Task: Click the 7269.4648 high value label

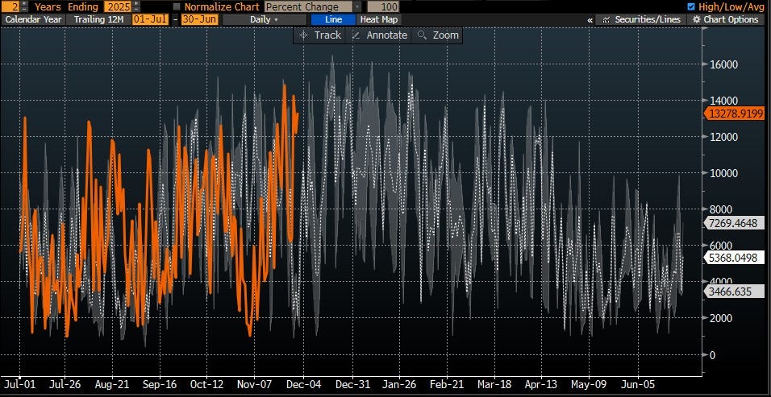Action: coord(735,223)
